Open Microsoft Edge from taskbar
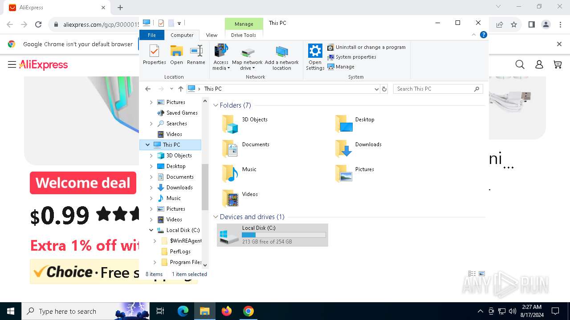The image size is (570, 320). 183,311
